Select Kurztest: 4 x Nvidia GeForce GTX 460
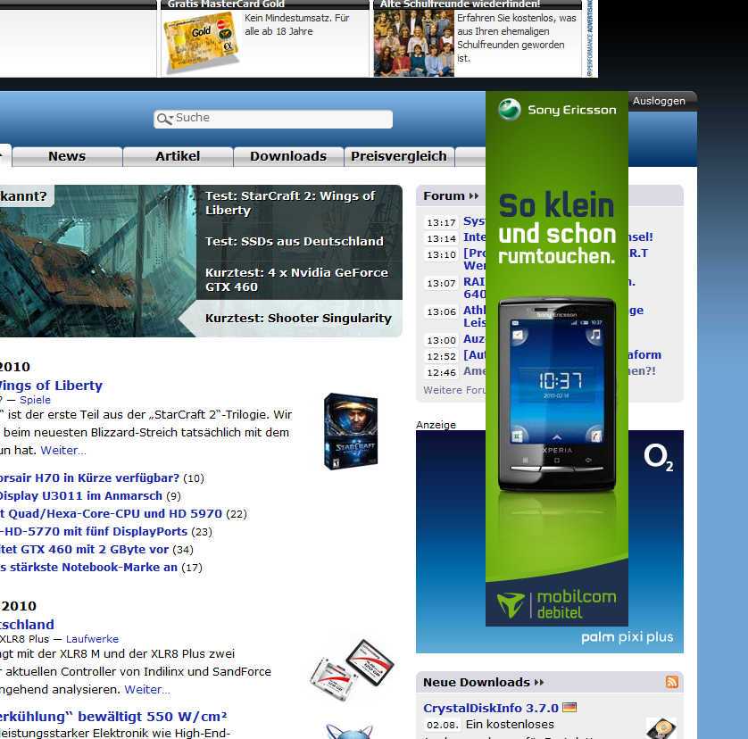This screenshot has height=739, width=748. pyautogui.click(x=299, y=280)
